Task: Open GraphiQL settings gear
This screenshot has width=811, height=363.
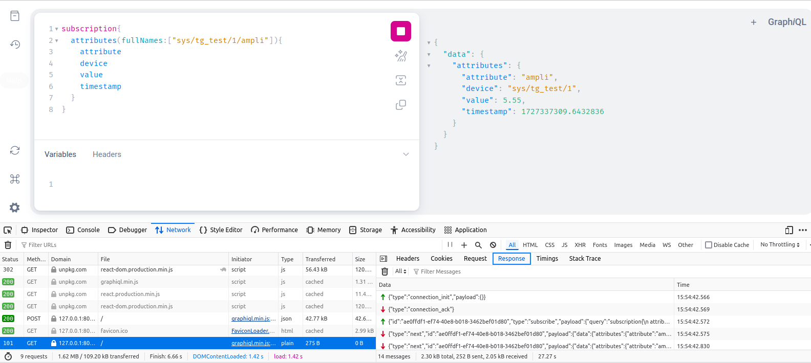Action: pyautogui.click(x=15, y=208)
